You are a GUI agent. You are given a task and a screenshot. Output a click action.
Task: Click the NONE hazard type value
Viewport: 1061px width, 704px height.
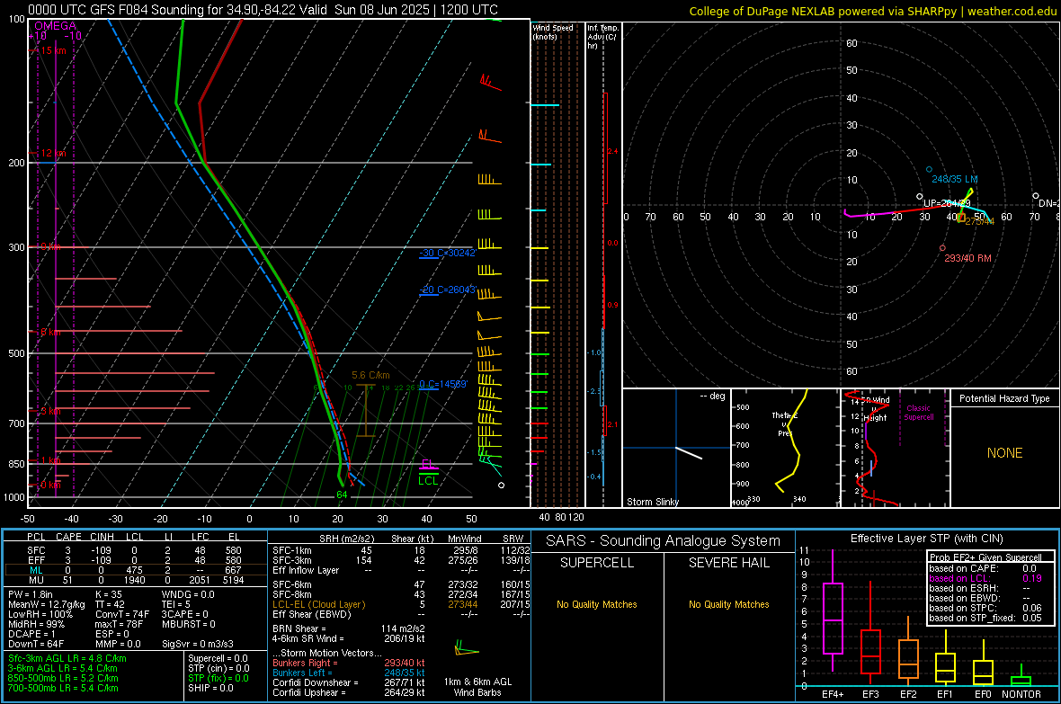click(x=1004, y=453)
